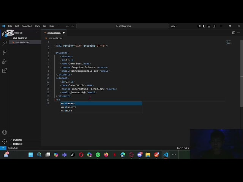Show errors and warnings count in status bar

click(13, 148)
